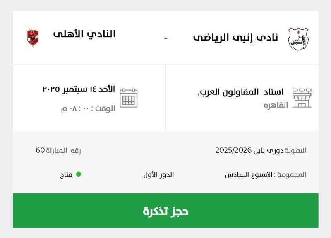Click the city label القاهره
Screen dimensions: 331x238
point(276,105)
